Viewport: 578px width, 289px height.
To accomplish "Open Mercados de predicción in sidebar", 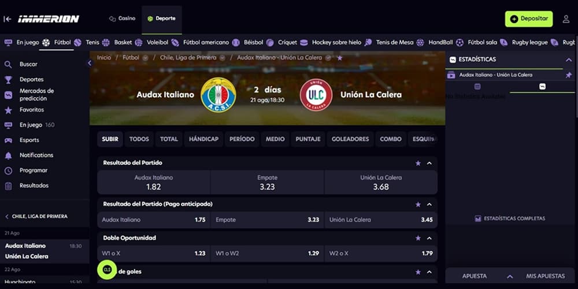I will (45, 95).
